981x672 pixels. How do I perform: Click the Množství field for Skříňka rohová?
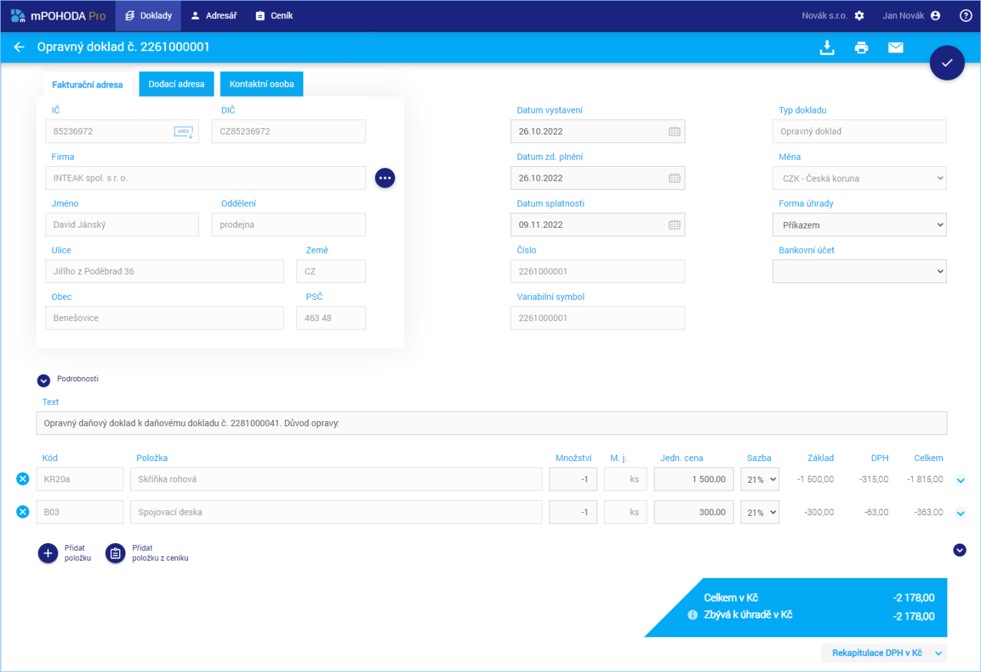(x=572, y=479)
